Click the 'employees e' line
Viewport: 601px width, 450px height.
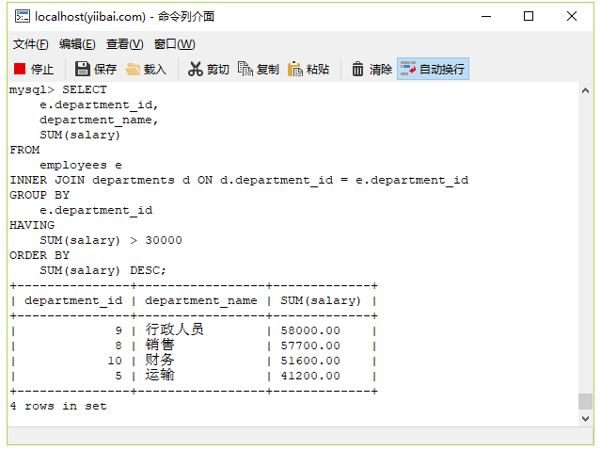[x=81, y=166]
